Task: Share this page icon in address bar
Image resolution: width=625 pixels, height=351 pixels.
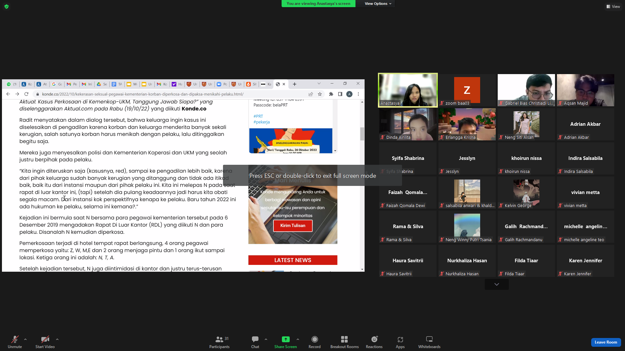Action: (x=311, y=94)
